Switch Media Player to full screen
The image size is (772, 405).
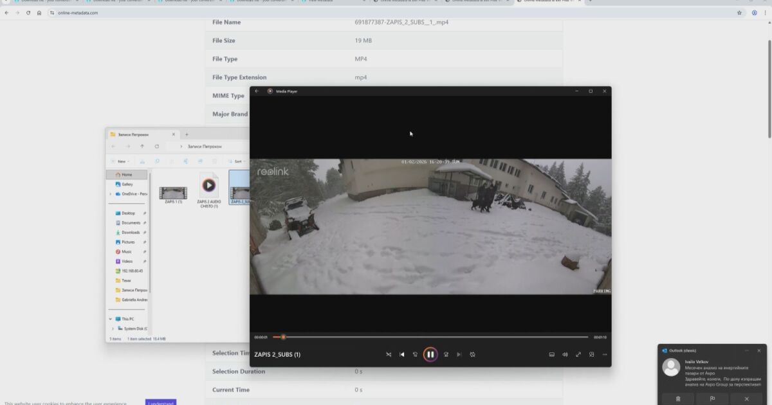point(578,354)
